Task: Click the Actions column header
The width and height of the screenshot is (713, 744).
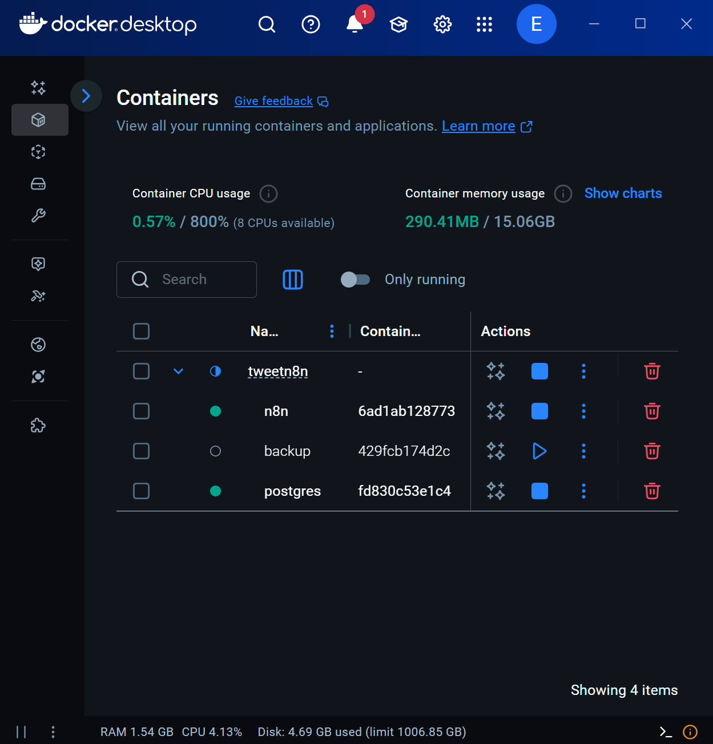Action: pyautogui.click(x=506, y=331)
